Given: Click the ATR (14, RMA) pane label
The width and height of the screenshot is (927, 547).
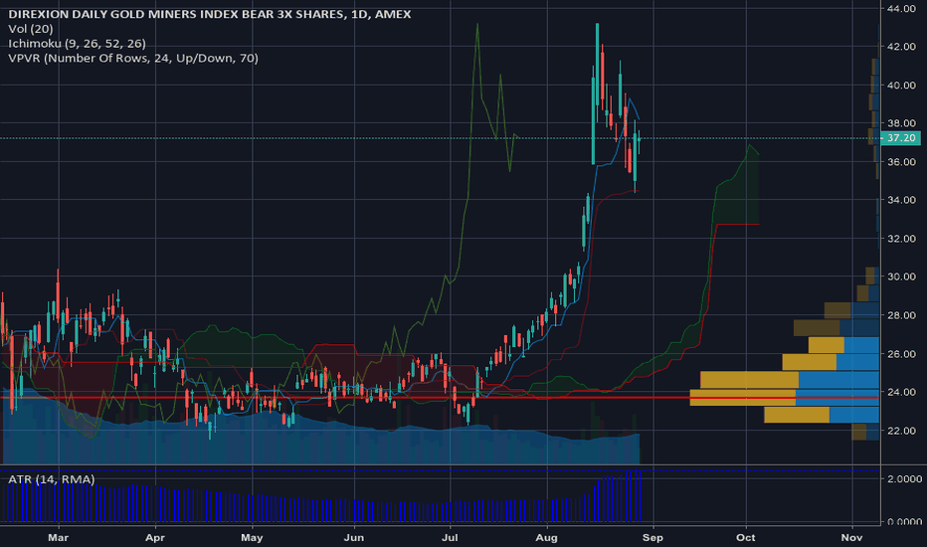Looking at the screenshot, I should pyautogui.click(x=52, y=479).
